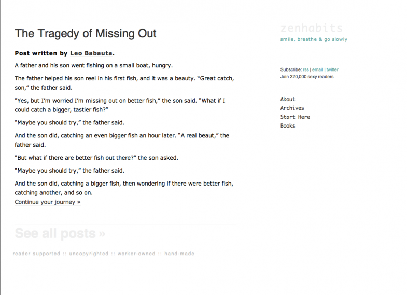This screenshot has width=407, height=295.
Task: Go to the About page
Action: 288,99
